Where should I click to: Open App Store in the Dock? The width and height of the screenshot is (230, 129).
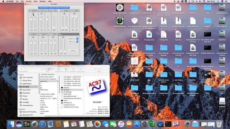tap(137, 124)
